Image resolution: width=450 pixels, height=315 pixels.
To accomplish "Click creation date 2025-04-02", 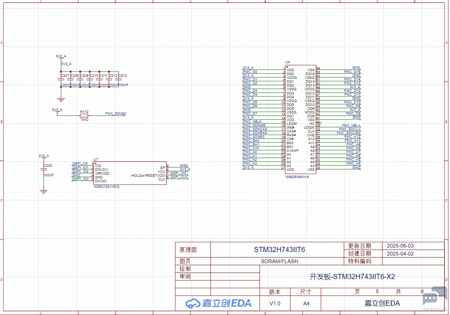I will [x=400, y=253].
